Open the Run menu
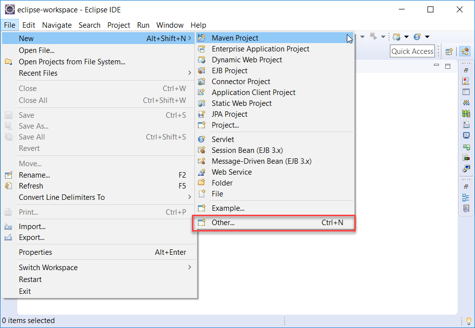 [x=143, y=25]
